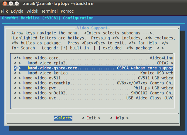
Task: Click the Exit button
Action: pyautogui.click(x=91, y=118)
